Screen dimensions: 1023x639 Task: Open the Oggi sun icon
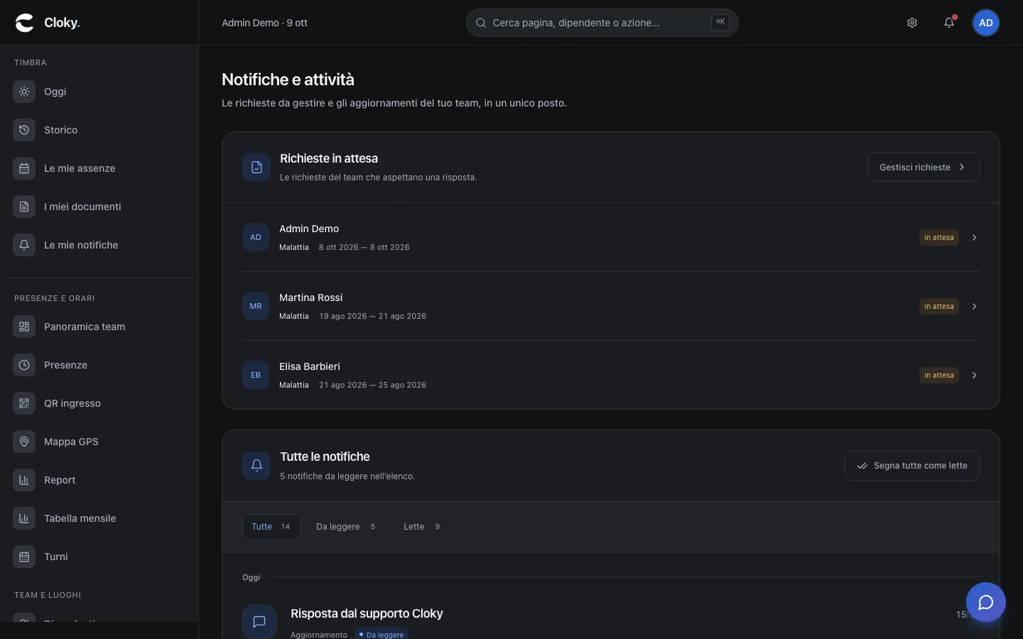(24, 92)
